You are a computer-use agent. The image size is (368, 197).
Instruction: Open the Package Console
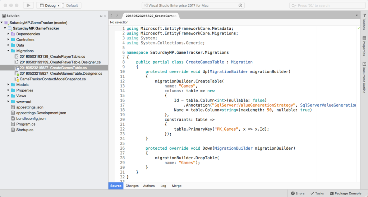345,193
